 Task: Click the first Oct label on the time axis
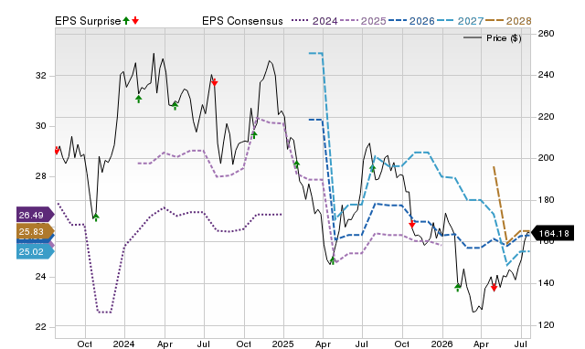(85, 344)
